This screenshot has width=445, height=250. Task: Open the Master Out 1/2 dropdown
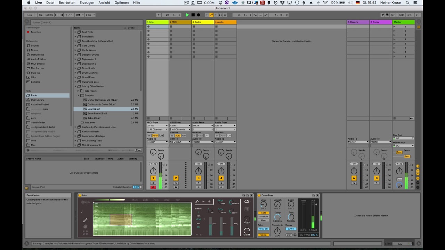[403, 145]
